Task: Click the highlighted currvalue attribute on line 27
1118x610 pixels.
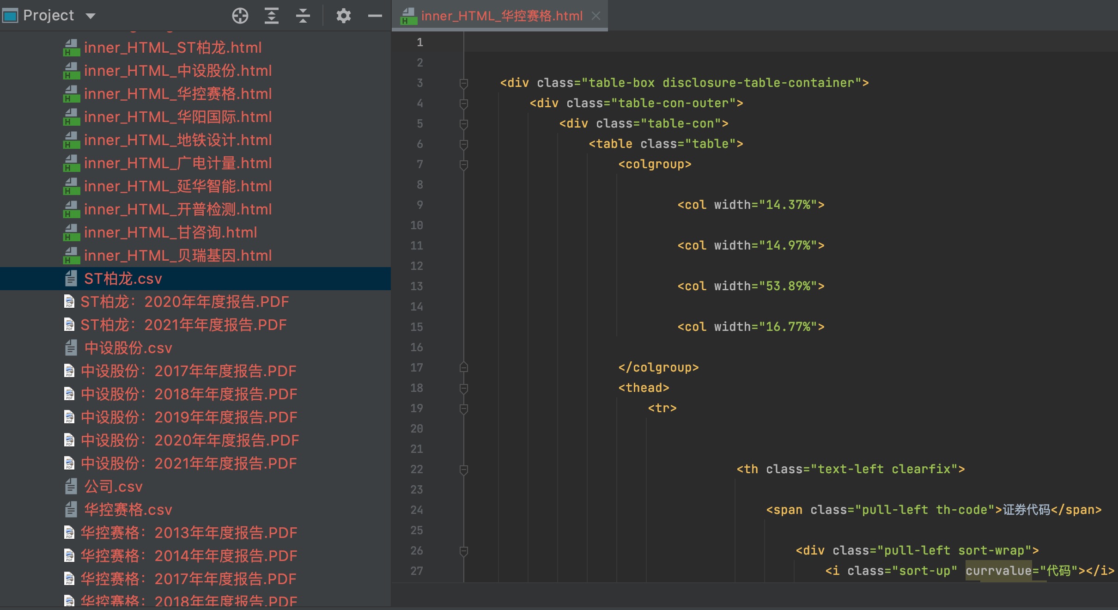Action: click(x=998, y=571)
